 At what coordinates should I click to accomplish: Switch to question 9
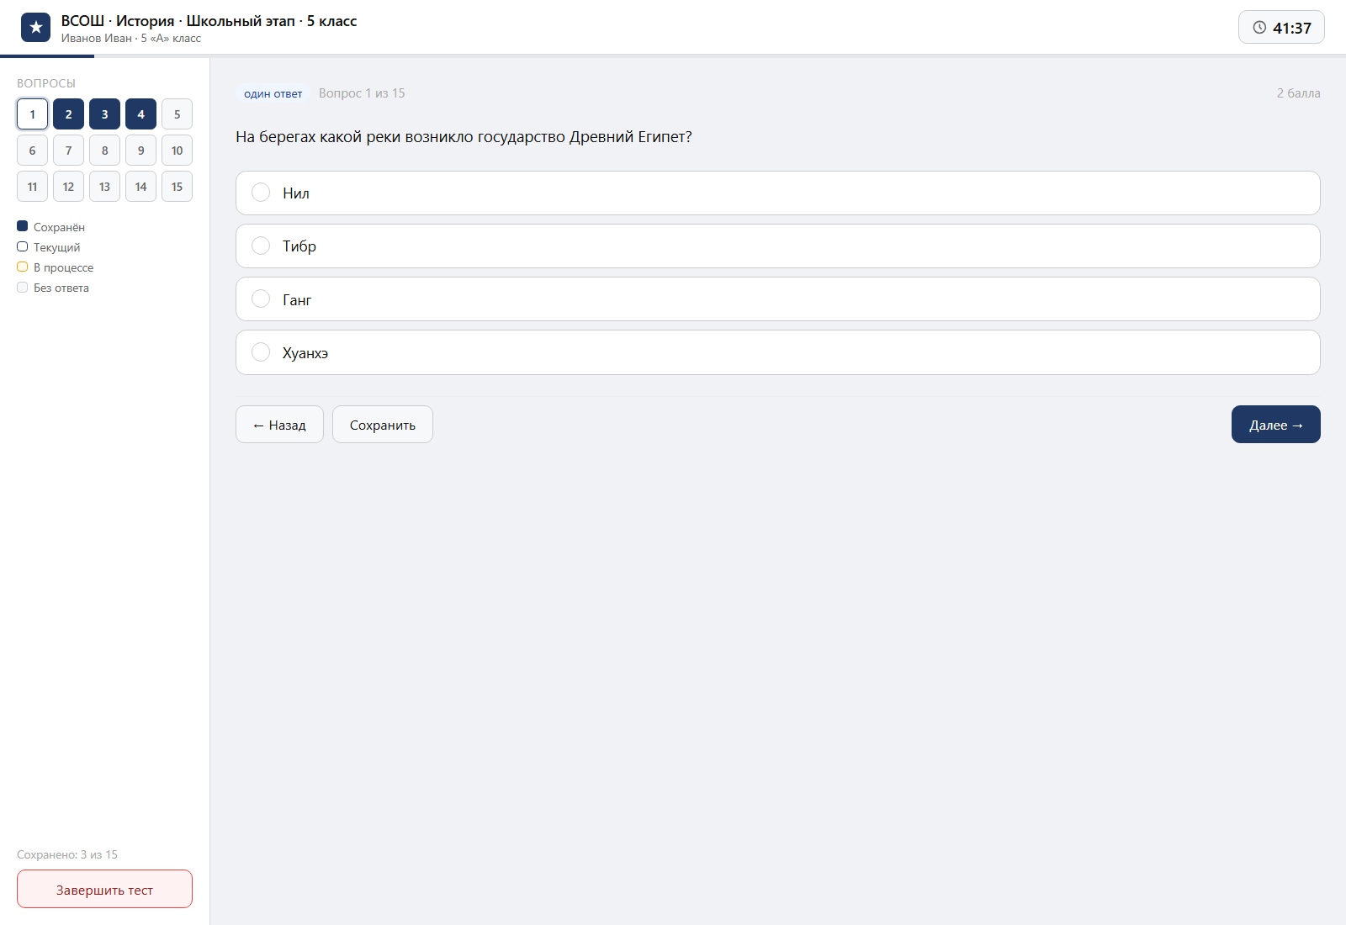pyautogui.click(x=140, y=151)
